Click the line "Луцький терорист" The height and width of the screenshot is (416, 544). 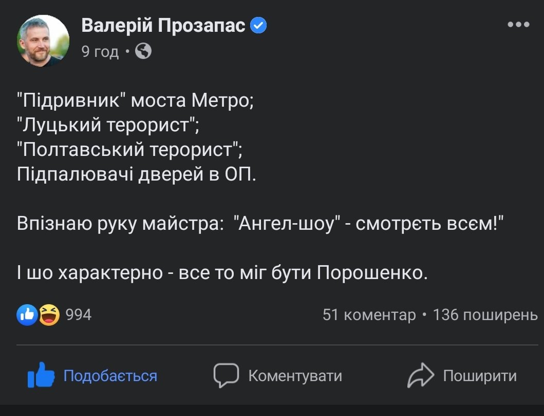tap(108, 125)
